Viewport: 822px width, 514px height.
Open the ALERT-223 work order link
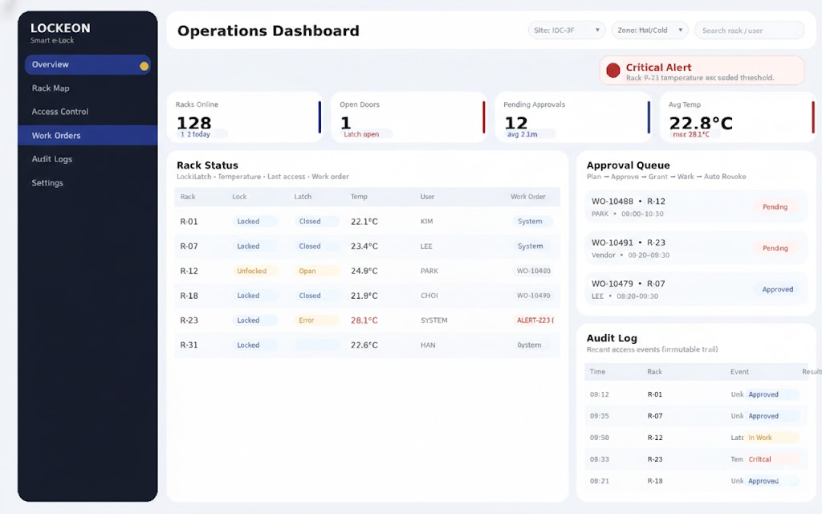(534, 320)
